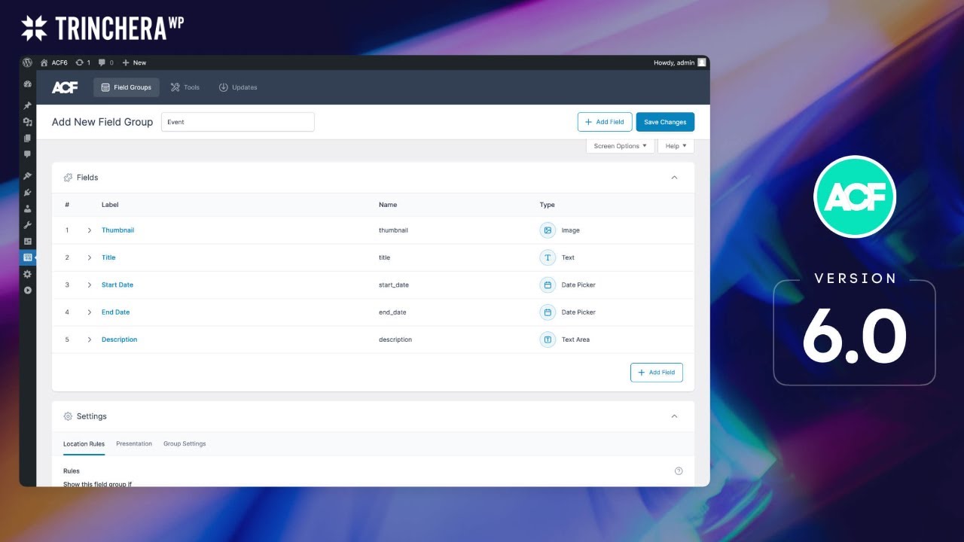
Task: Click the user avatar beside Howdy, admin
Action: coord(701,62)
